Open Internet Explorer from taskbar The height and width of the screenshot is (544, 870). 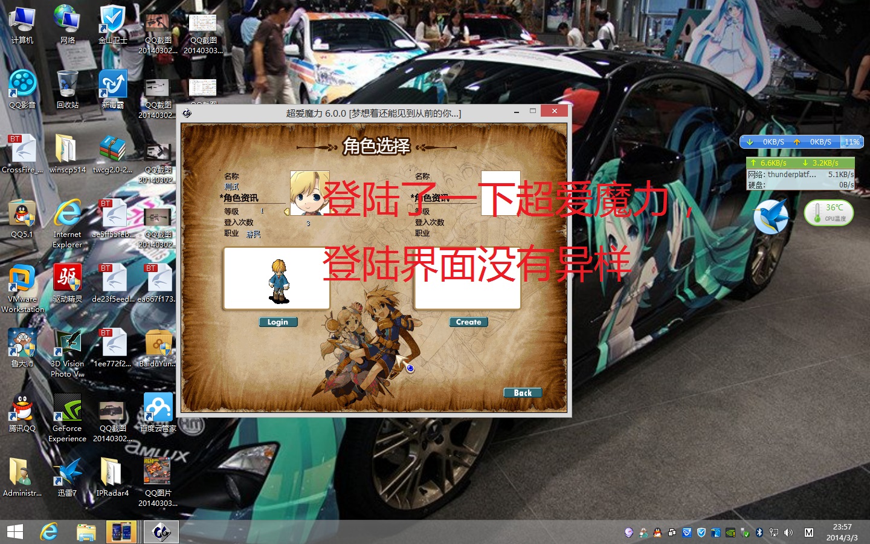[x=49, y=532]
